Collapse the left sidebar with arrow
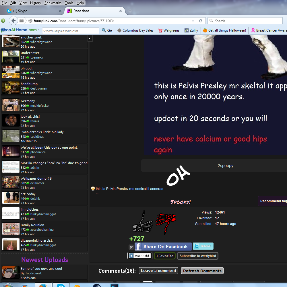The height and width of the screenshot is (287, 287). point(90,38)
